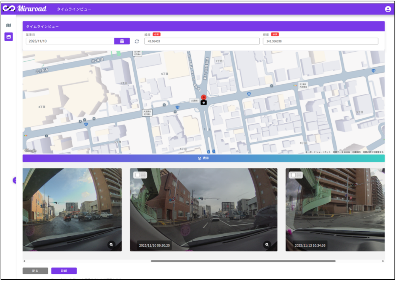Open the user account icon
The height and width of the screenshot is (281, 396).
[388, 9]
